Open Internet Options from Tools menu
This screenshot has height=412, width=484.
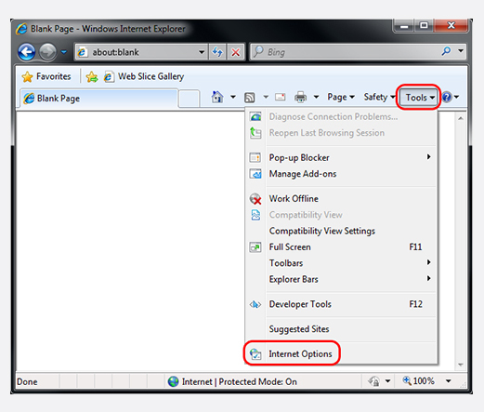tap(341, 353)
